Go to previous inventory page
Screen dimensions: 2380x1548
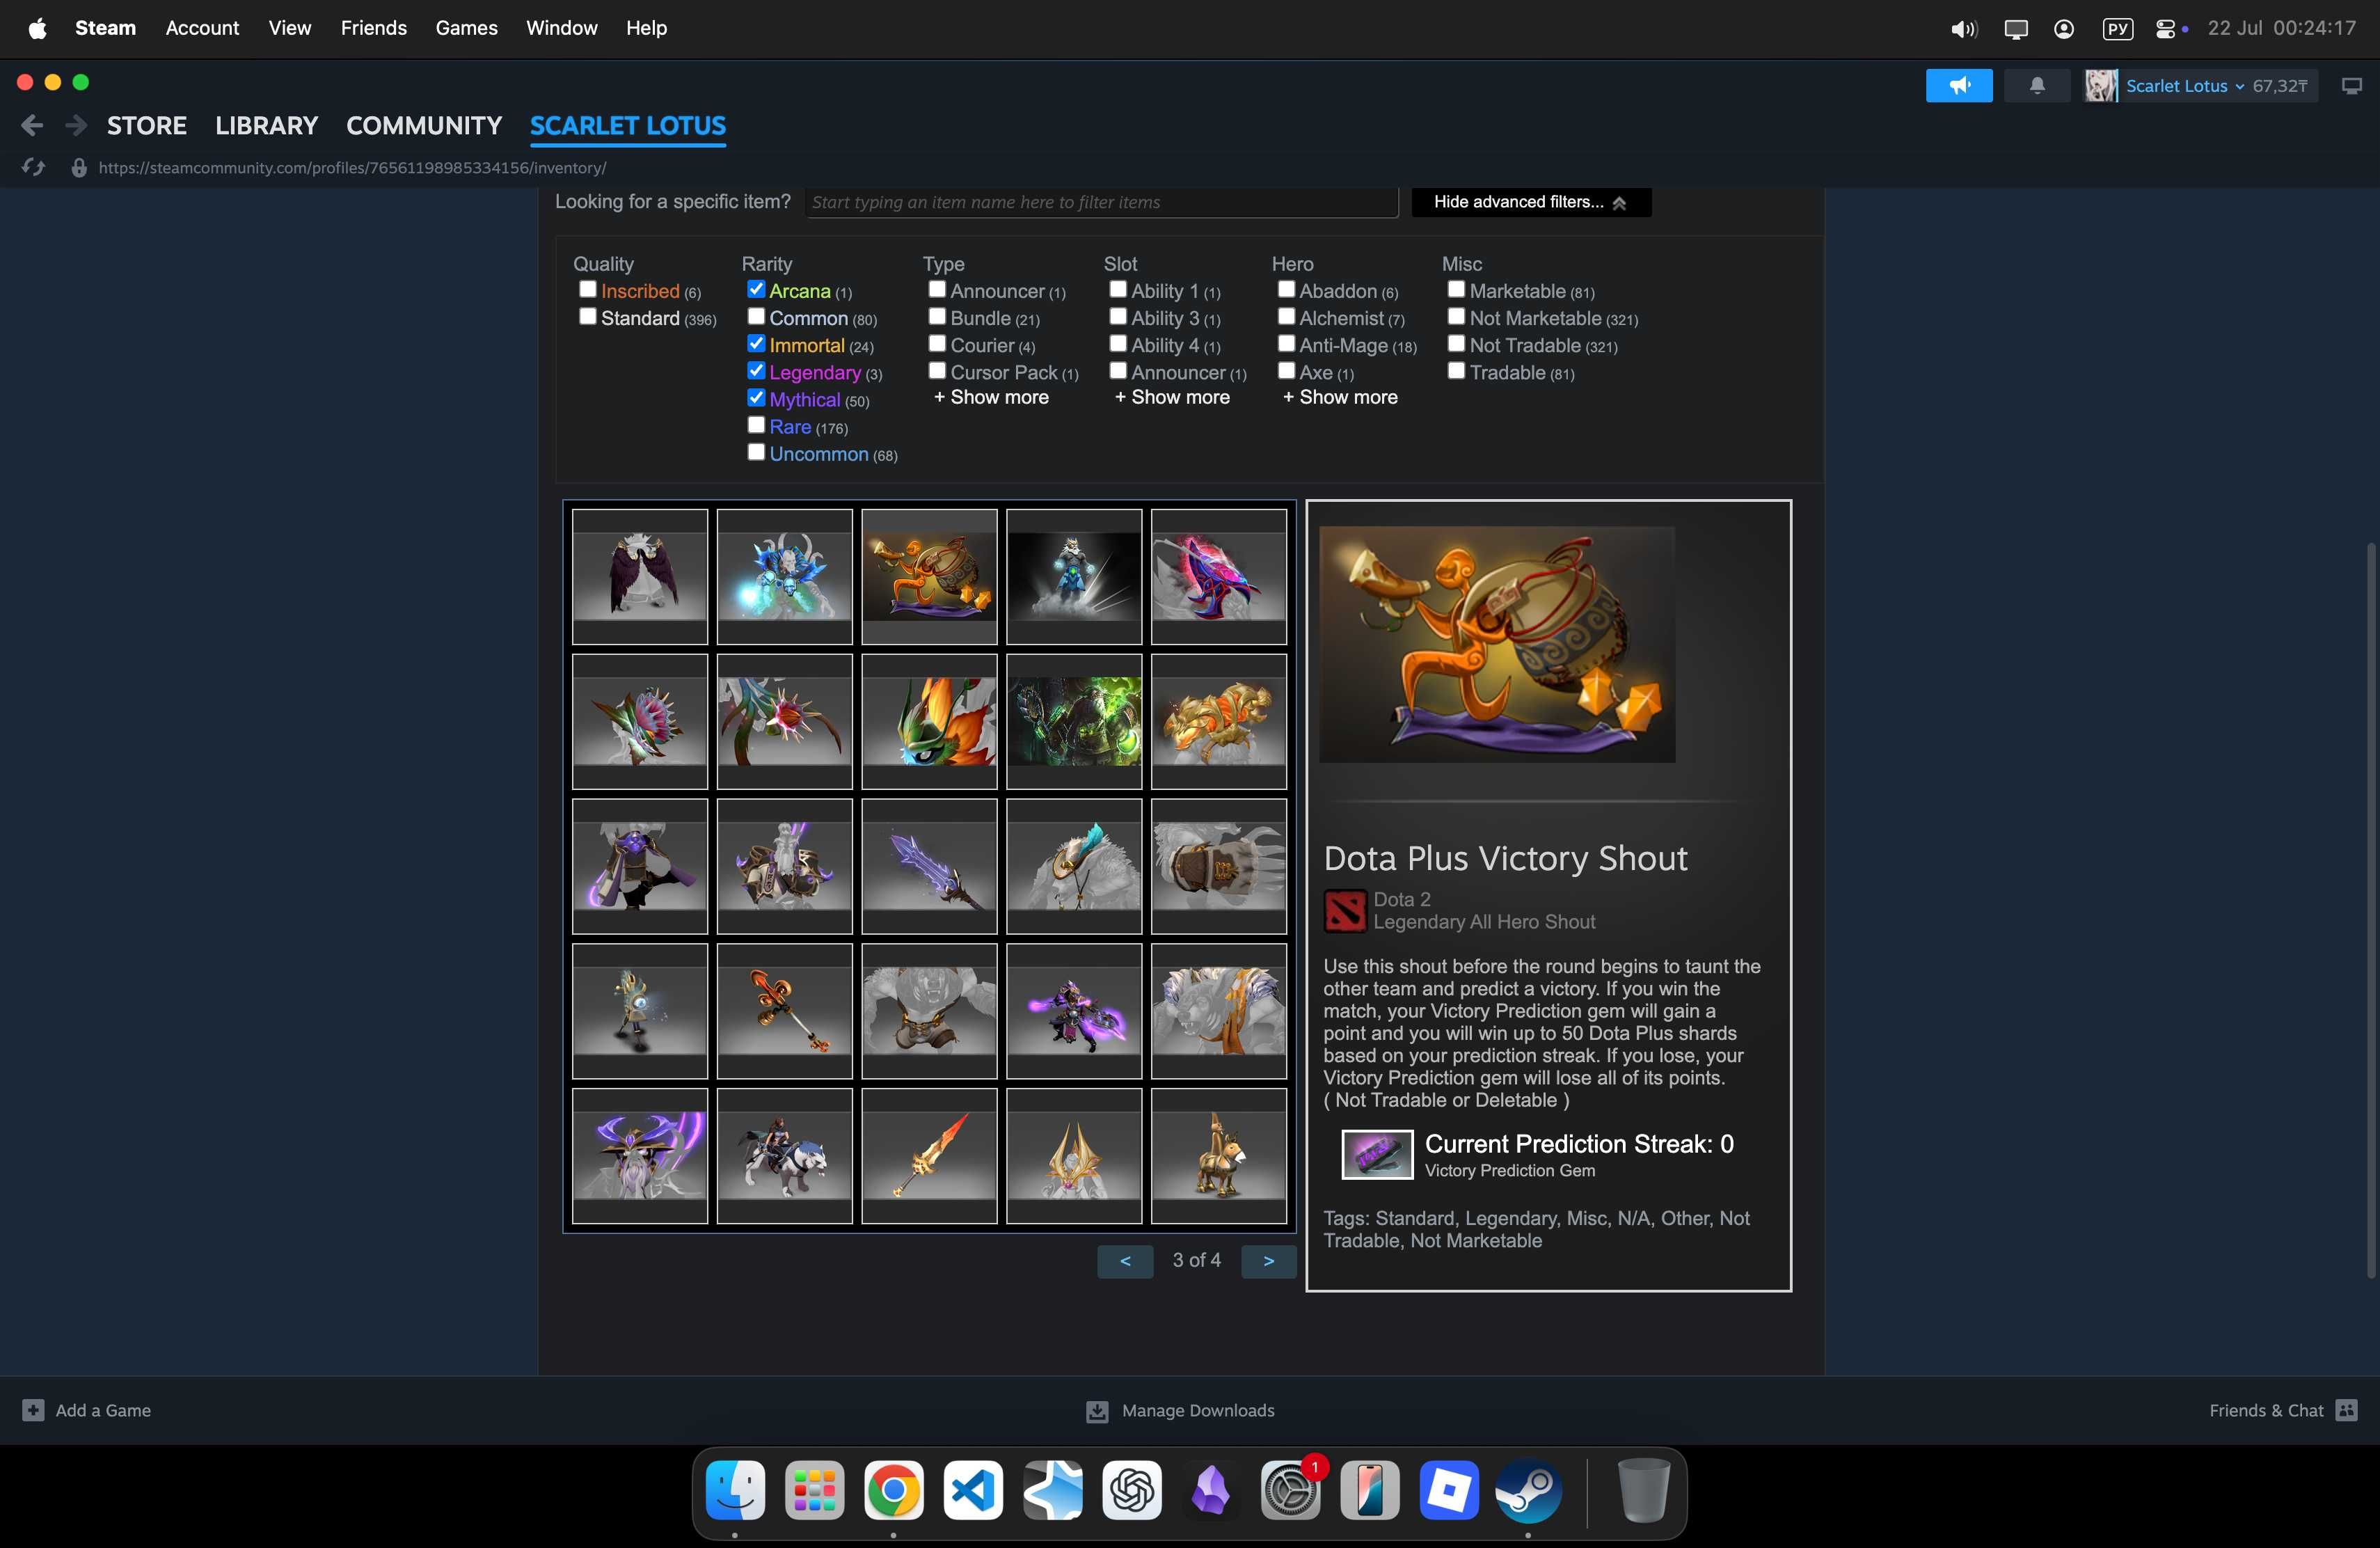point(1125,1261)
